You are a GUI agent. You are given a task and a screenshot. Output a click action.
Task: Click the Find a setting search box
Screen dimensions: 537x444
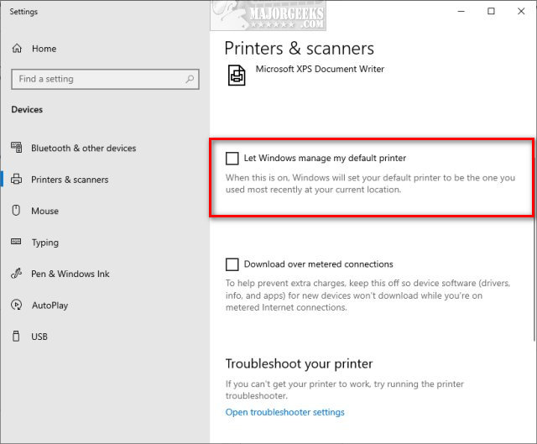coord(99,79)
